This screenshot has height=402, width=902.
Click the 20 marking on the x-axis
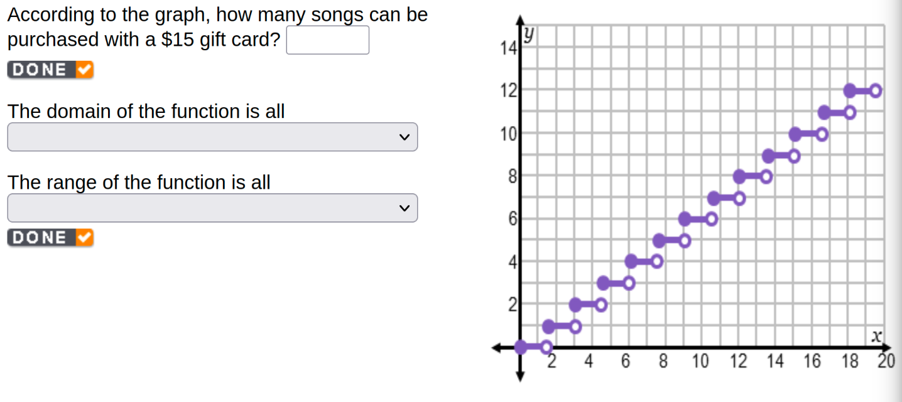tap(886, 361)
